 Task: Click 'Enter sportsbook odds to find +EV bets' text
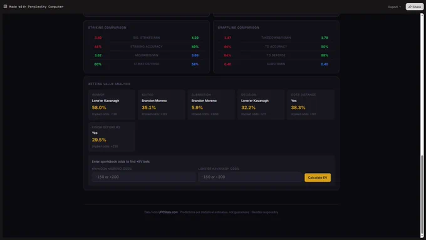click(121, 162)
